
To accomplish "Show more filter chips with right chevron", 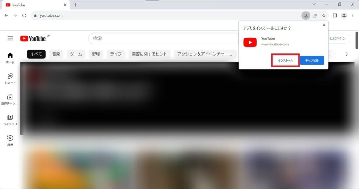I will [347, 54].
